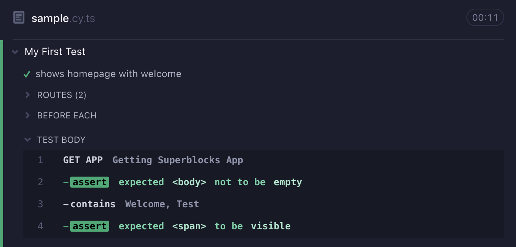Select the GET APP command entry
Image resolution: width=516 pixels, height=247 pixels.
pyautogui.click(x=83, y=160)
